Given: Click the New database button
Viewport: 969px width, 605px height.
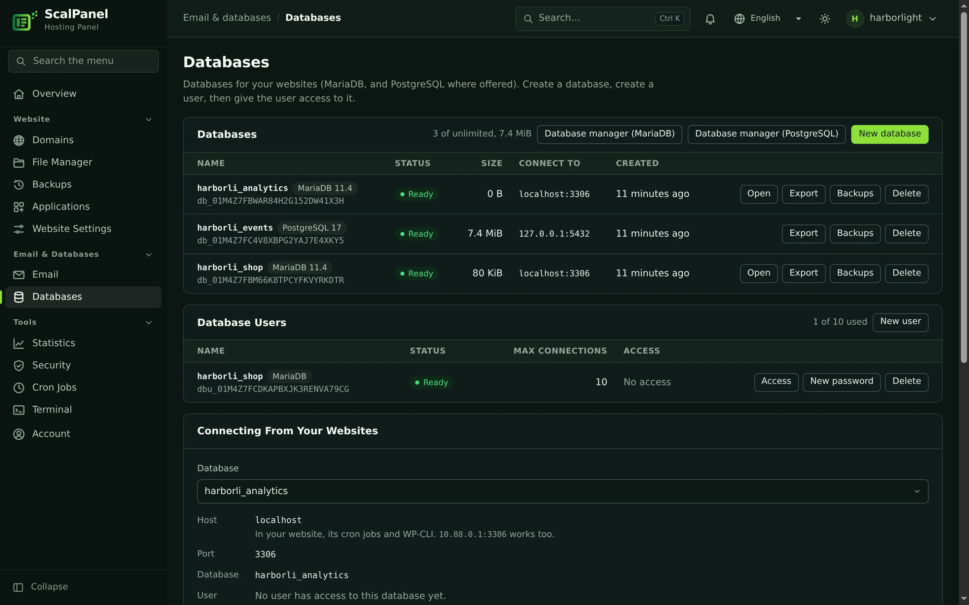Looking at the screenshot, I should 890,134.
